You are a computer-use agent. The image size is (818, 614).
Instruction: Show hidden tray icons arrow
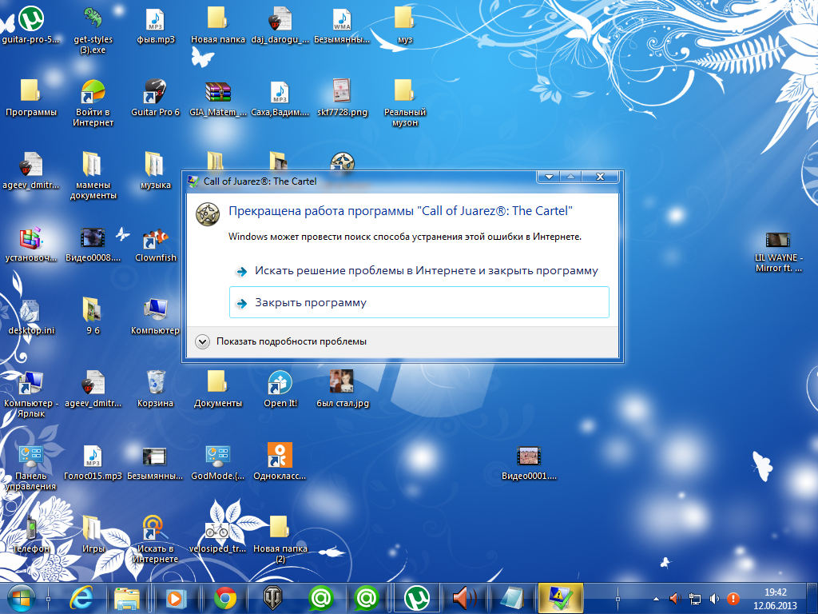tap(656, 599)
